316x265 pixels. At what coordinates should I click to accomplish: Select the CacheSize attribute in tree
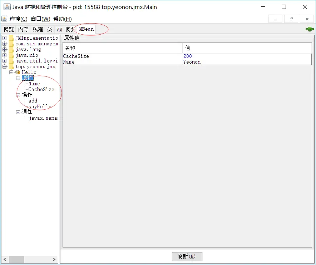click(41, 89)
